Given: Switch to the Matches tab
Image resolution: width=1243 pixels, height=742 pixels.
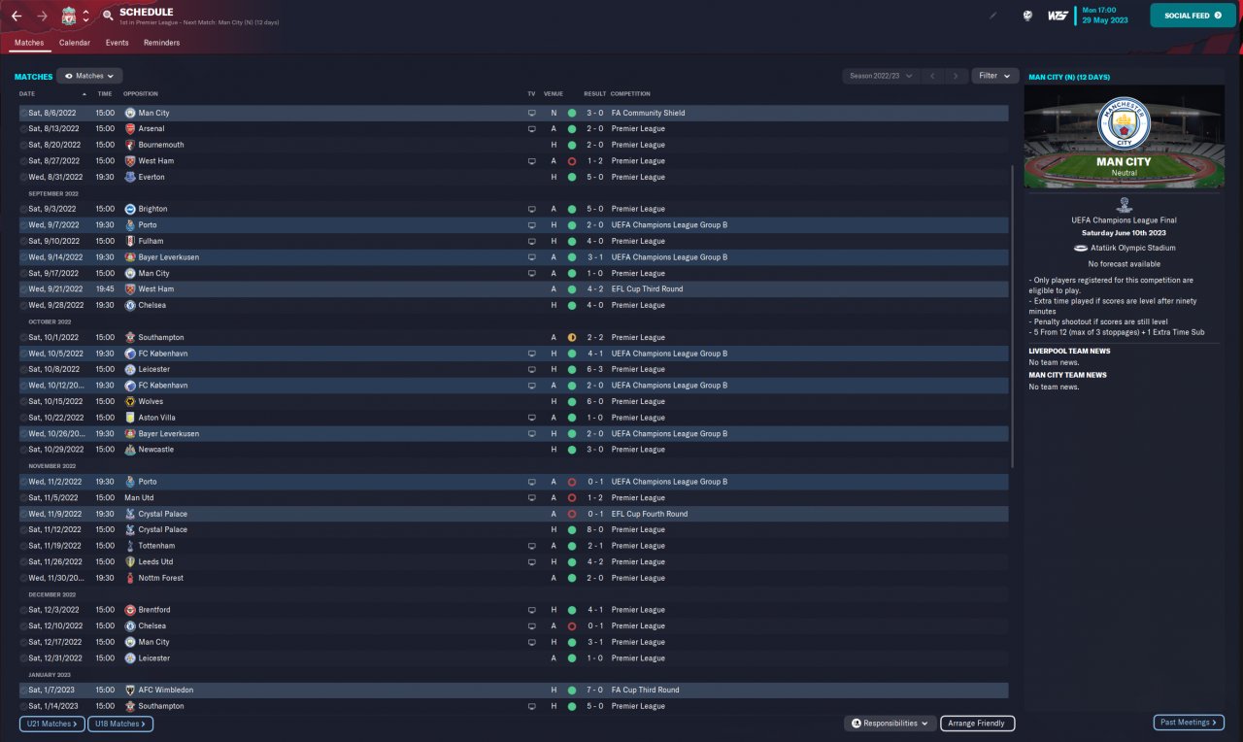Looking at the screenshot, I should coord(29,43).
